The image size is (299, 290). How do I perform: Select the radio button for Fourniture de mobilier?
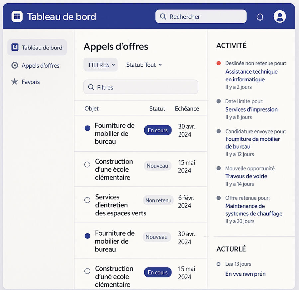(x=87, y=128)
